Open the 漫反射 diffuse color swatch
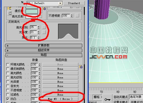The height and width of the screenshot is (103, 143). click(x=32, y=11)
